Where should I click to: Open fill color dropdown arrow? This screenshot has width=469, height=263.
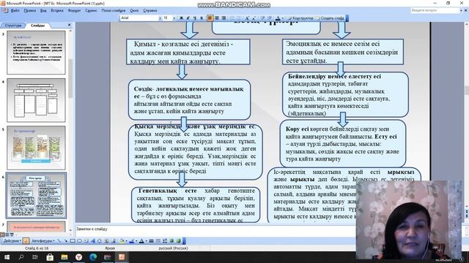[126, 240]
